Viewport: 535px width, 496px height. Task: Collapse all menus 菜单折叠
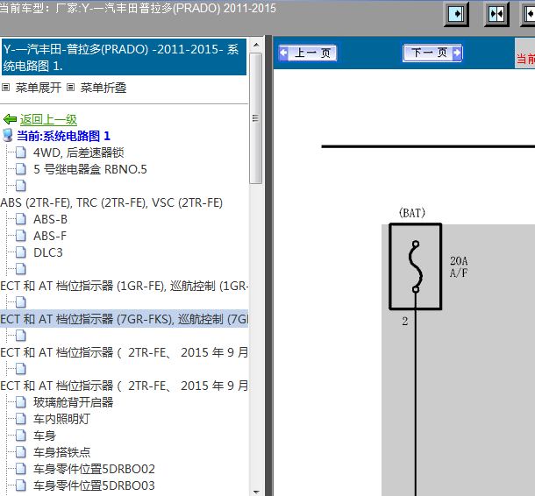point(103,88)
